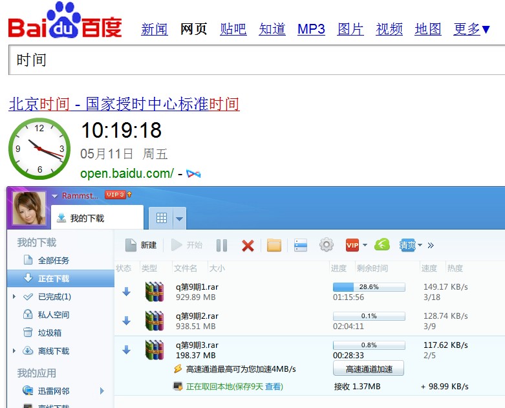Expand the 已完成(1) tree item
505x408 pixels.
pyautogui.click(x=14, y=297)
